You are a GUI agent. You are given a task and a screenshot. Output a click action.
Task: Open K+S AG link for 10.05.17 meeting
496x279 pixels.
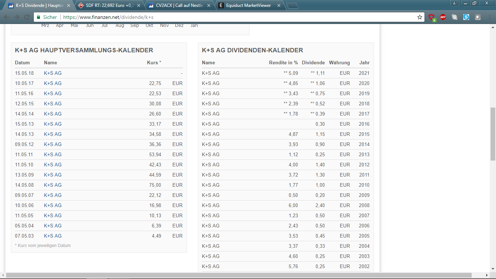coord(53,83)
